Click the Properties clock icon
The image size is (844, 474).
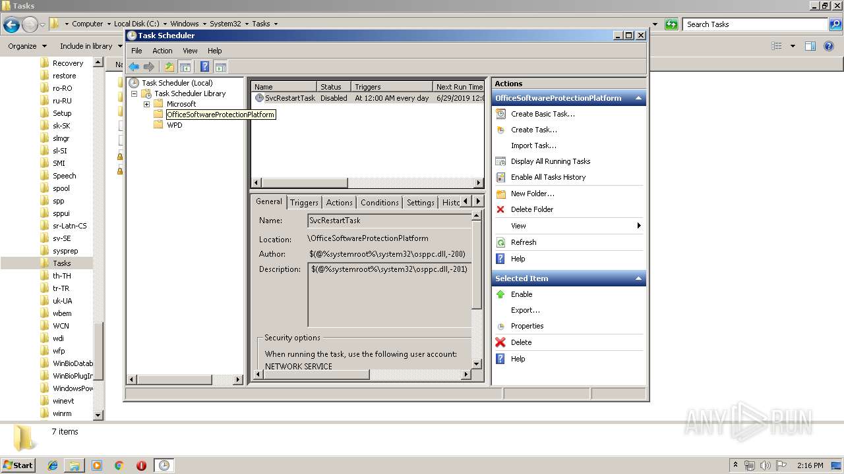(500, 326)
